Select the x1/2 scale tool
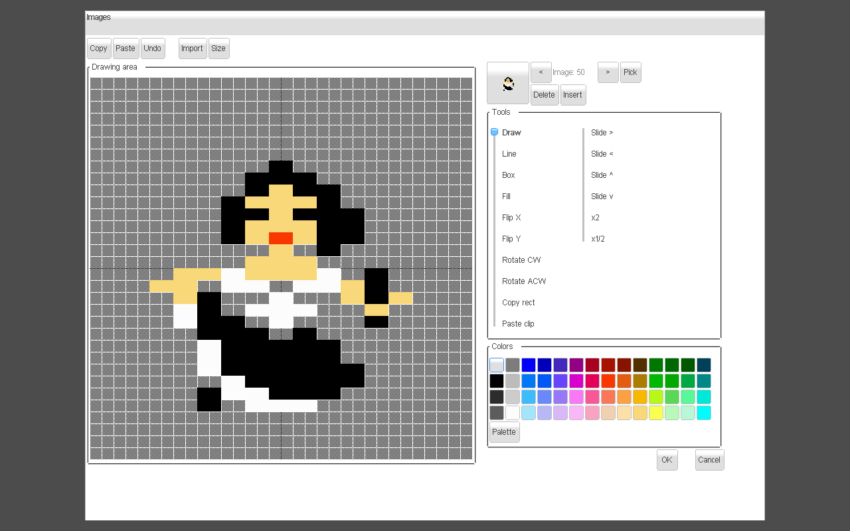This screenshot has width=850, height=531. [598, 239]
